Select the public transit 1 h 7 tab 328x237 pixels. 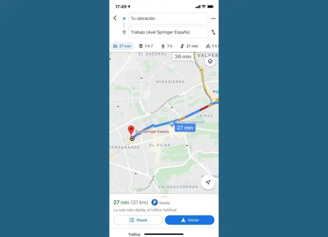(x=146, y=46)
